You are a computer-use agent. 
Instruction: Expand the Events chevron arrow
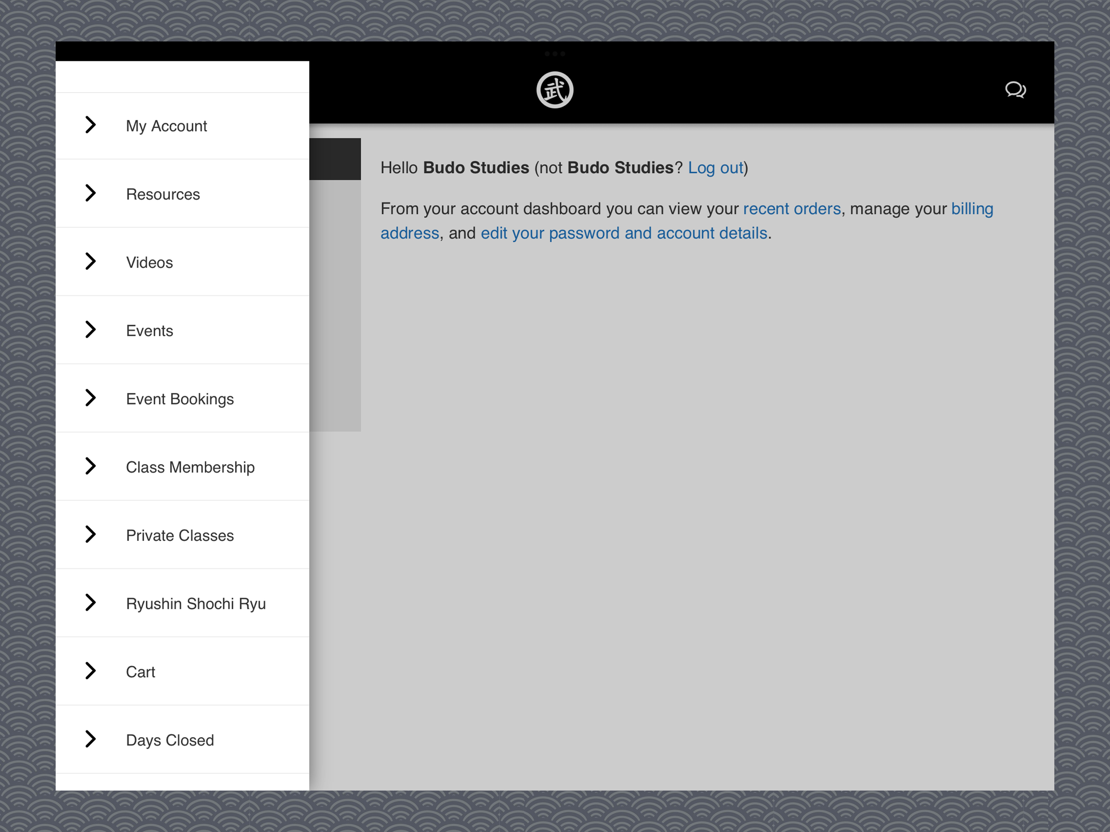tap(90, 330)
